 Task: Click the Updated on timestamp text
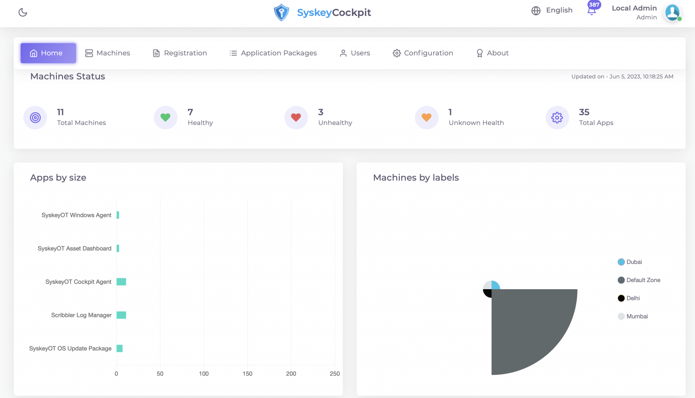pyautogui.click(x=622, y=77)
